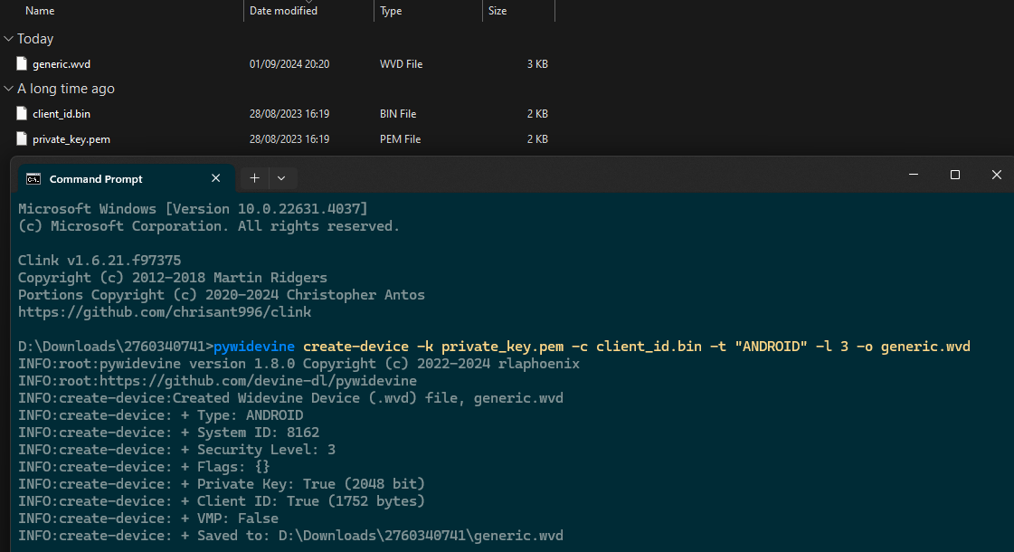
Task: Close the Command Prompt tab
Action: click(x=215, y=178)
